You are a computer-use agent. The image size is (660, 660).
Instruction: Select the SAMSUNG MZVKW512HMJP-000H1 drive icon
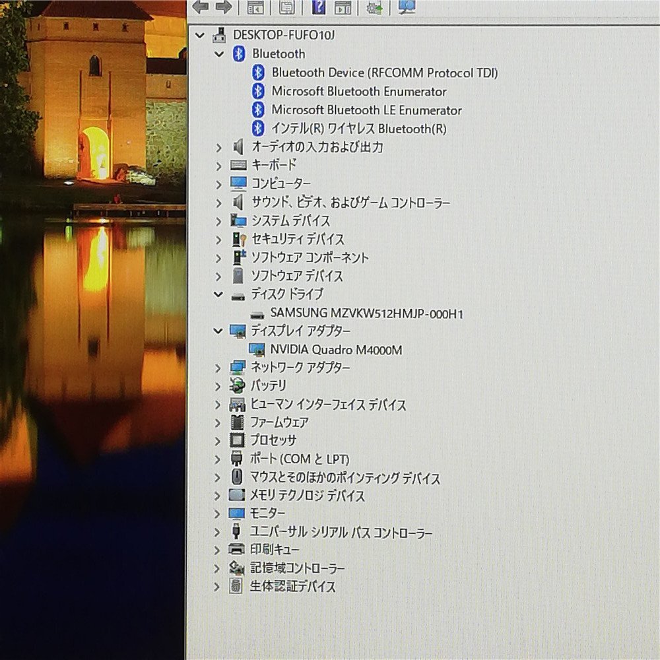257,314
